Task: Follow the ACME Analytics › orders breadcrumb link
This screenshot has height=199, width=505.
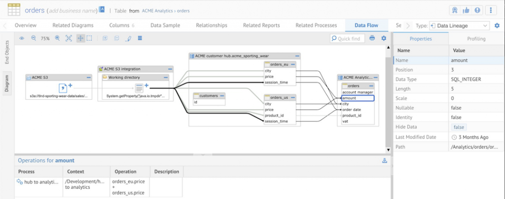Action: (x=166, y=11)
